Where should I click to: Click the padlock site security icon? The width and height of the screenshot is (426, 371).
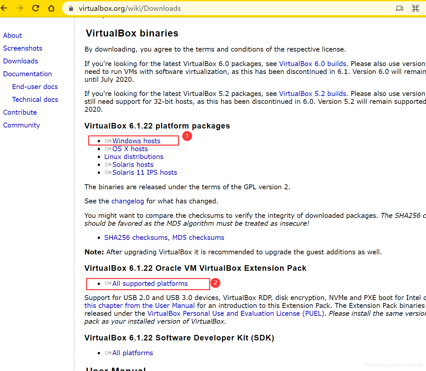(x=71, y=9)
